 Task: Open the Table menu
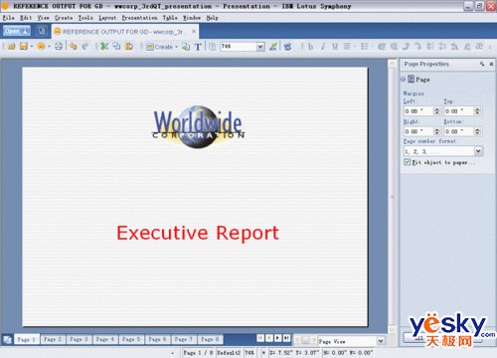[x=170, y=18]
